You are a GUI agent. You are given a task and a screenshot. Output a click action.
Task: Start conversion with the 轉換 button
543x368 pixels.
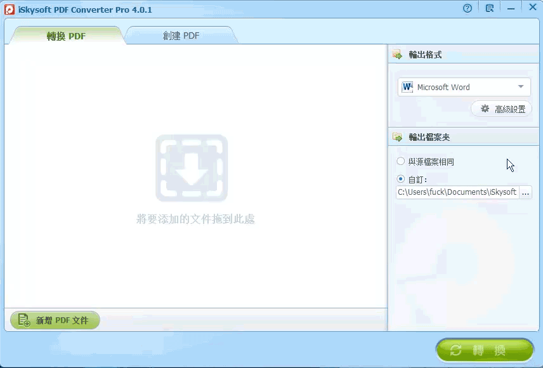tap(485, 350)
